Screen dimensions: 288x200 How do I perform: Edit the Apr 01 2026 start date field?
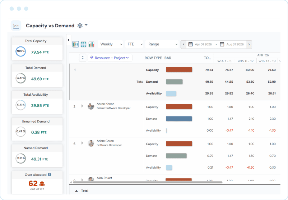(203, 44)
